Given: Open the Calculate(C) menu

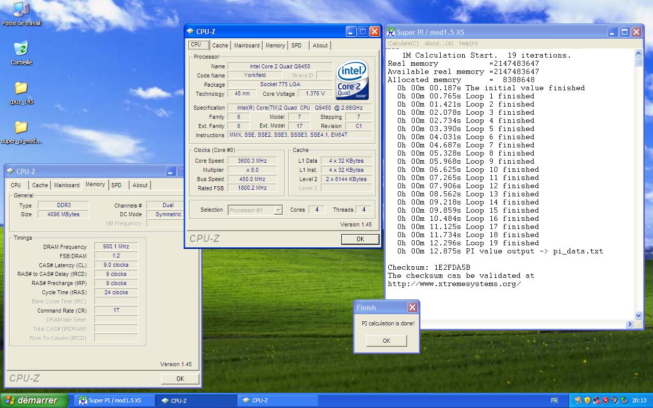Looking at the screenshot, I should pyautogui.click(x=403, y=43).
